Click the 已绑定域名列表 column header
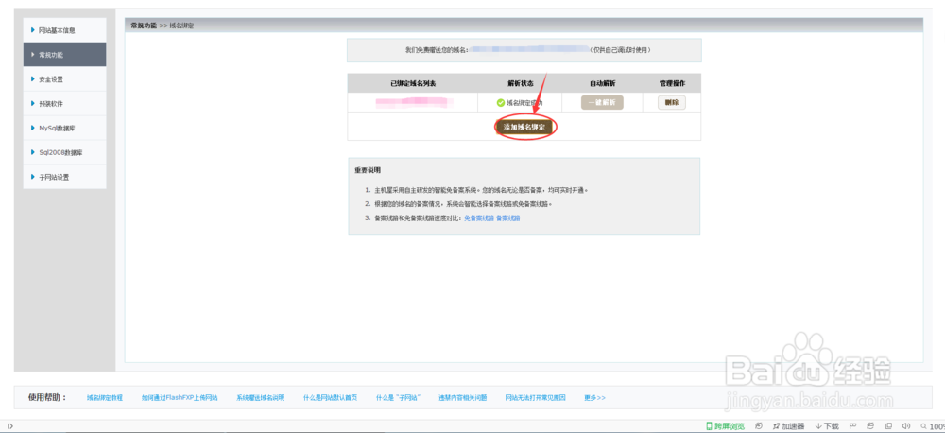This screenshot has height=433, width=945. pyautogui.click(x=413, y=83)
